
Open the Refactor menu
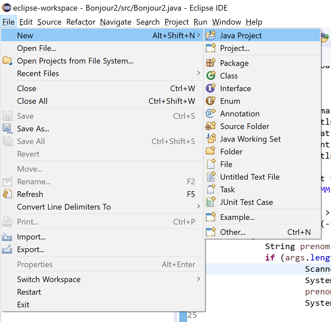coord(81,22)
